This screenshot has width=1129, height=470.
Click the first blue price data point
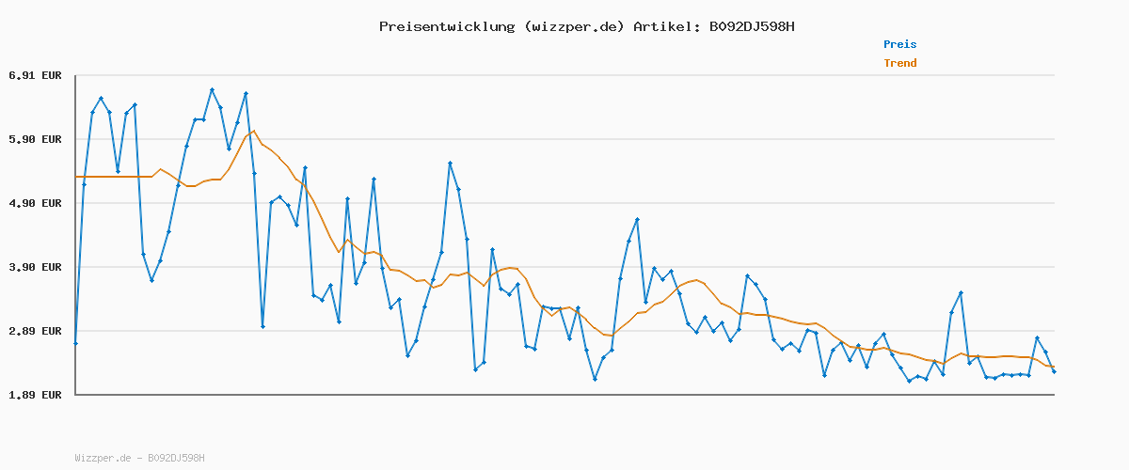[x=75, y=344]
